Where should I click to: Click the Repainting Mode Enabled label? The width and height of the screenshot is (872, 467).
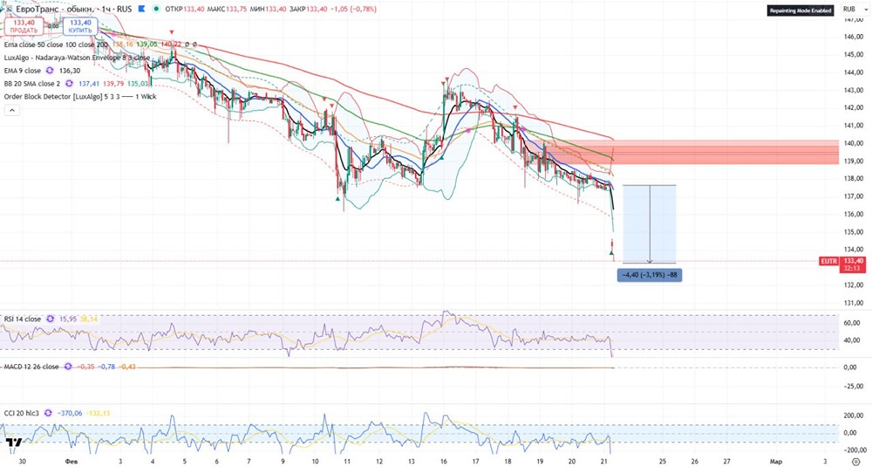coord(800,10)
